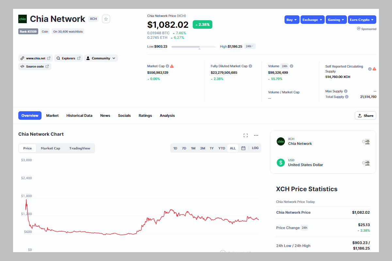Click the Total Supply info icon
The image size is (392, 261).
pos(347,97)
